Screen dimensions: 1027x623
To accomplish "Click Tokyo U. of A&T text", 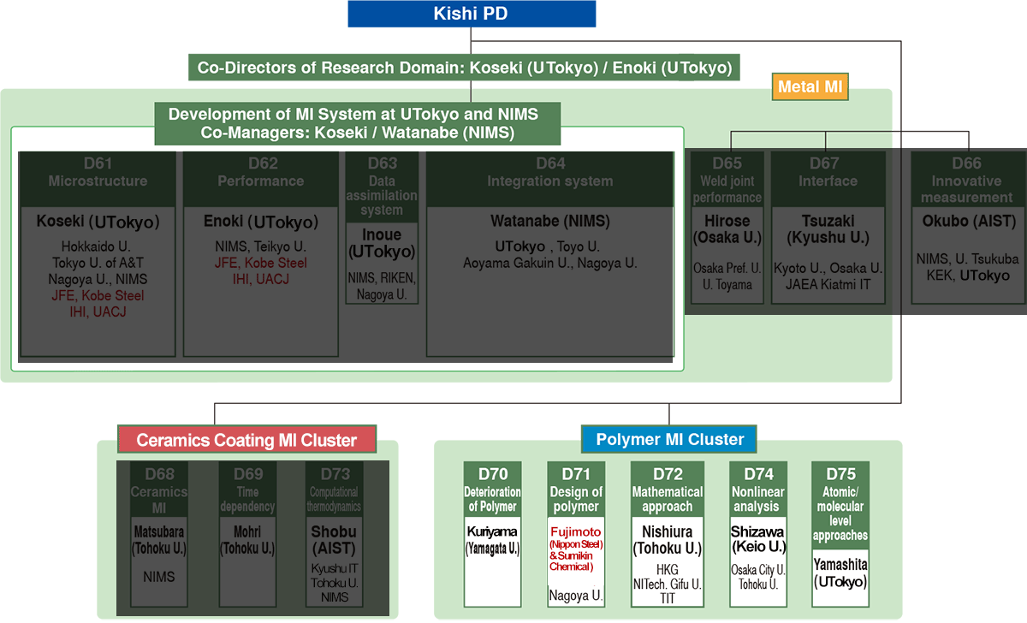I will (97, 263).
